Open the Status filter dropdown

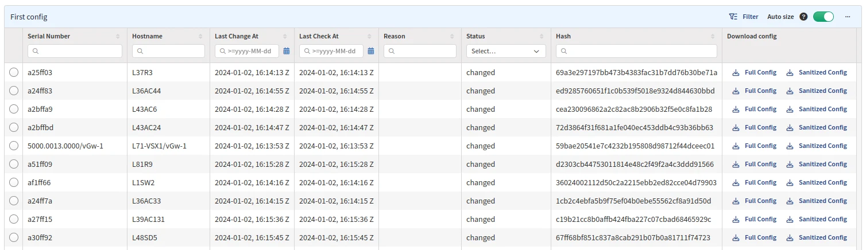point(505,51)
